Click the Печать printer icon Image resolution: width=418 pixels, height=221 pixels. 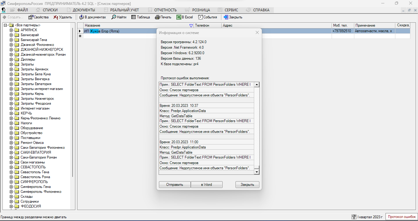click(x=157, y=17)
